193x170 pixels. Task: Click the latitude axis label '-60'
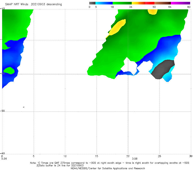point(2,153)
